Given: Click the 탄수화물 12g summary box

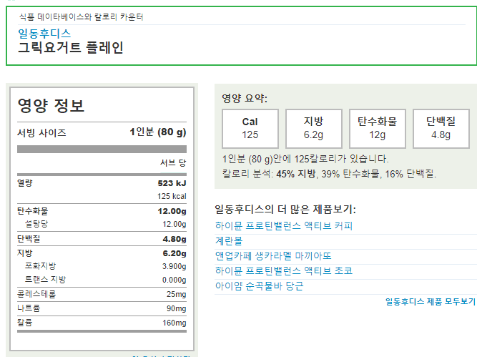Looking at the screenshot, I should (377, 129).
